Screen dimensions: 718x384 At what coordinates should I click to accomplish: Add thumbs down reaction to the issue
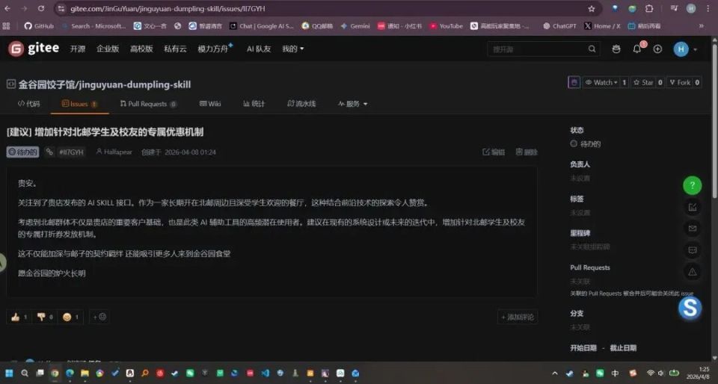44,317
